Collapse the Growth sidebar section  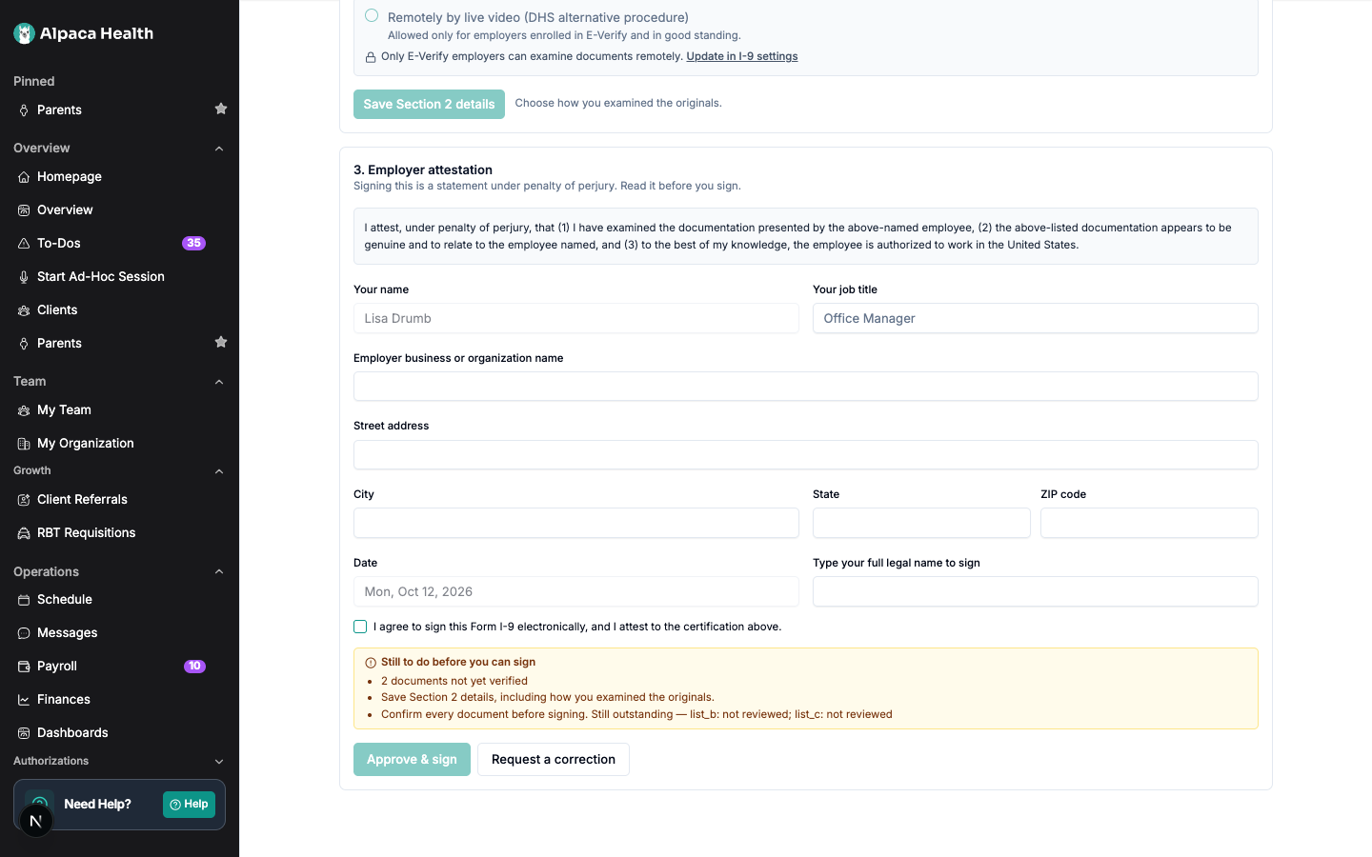(x=219, y=471)
